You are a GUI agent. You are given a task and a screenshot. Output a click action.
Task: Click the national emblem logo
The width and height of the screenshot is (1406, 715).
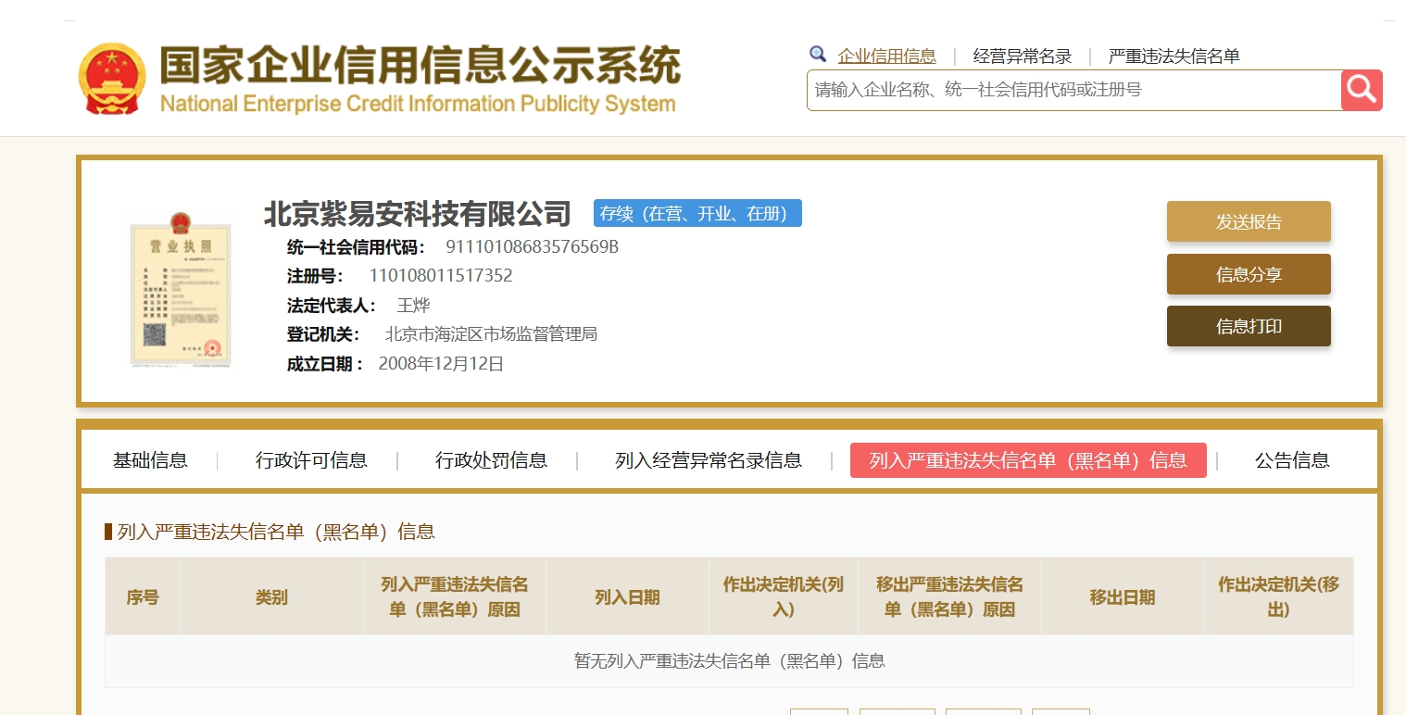coord(112,78)
